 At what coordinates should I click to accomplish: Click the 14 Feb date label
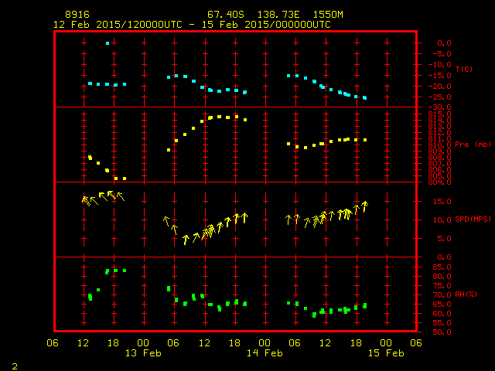[265, 353]
